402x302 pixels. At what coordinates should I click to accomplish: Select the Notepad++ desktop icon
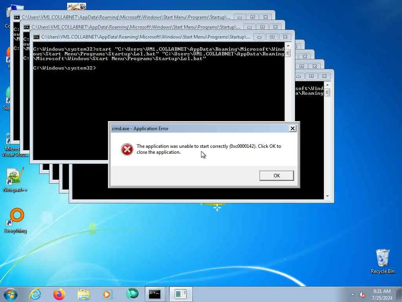[x=15, y=180]
